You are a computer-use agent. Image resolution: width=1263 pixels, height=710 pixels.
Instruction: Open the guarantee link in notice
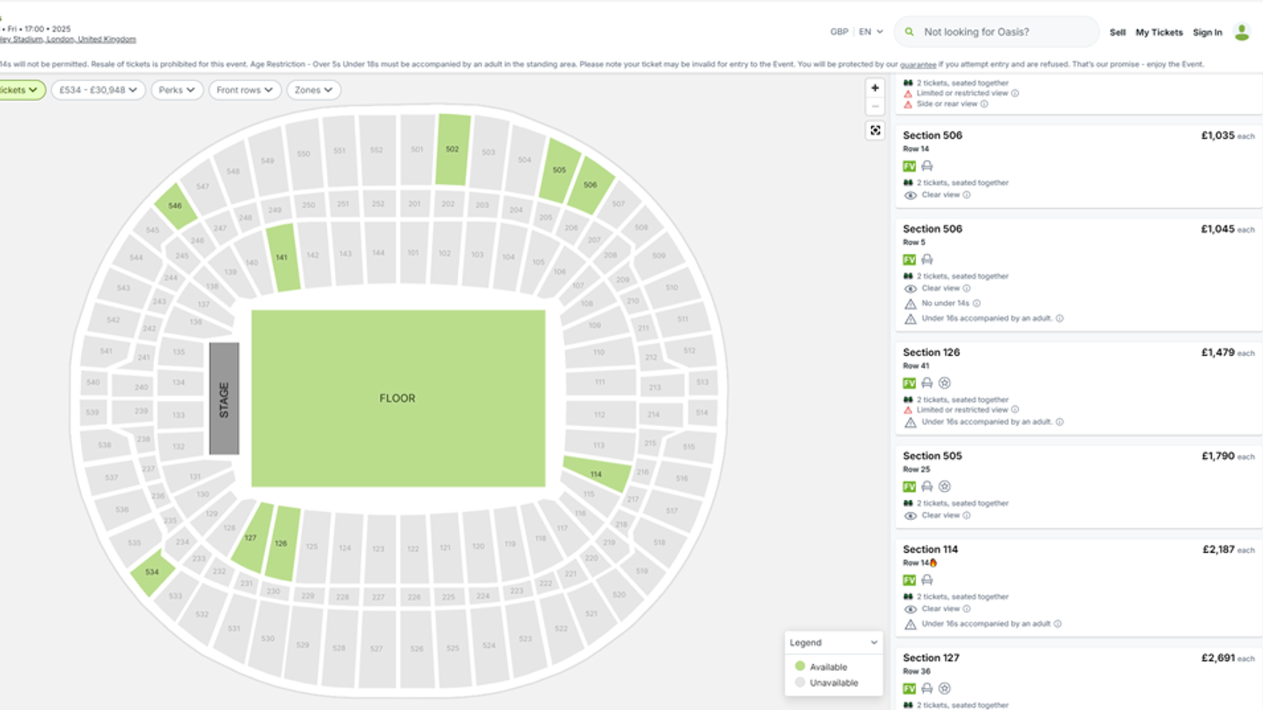918,65
